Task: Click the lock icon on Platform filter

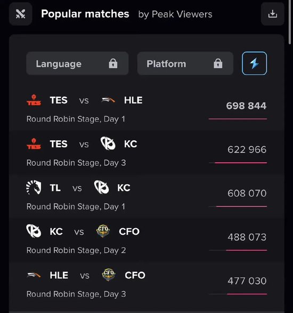Action: pos(218,63)
